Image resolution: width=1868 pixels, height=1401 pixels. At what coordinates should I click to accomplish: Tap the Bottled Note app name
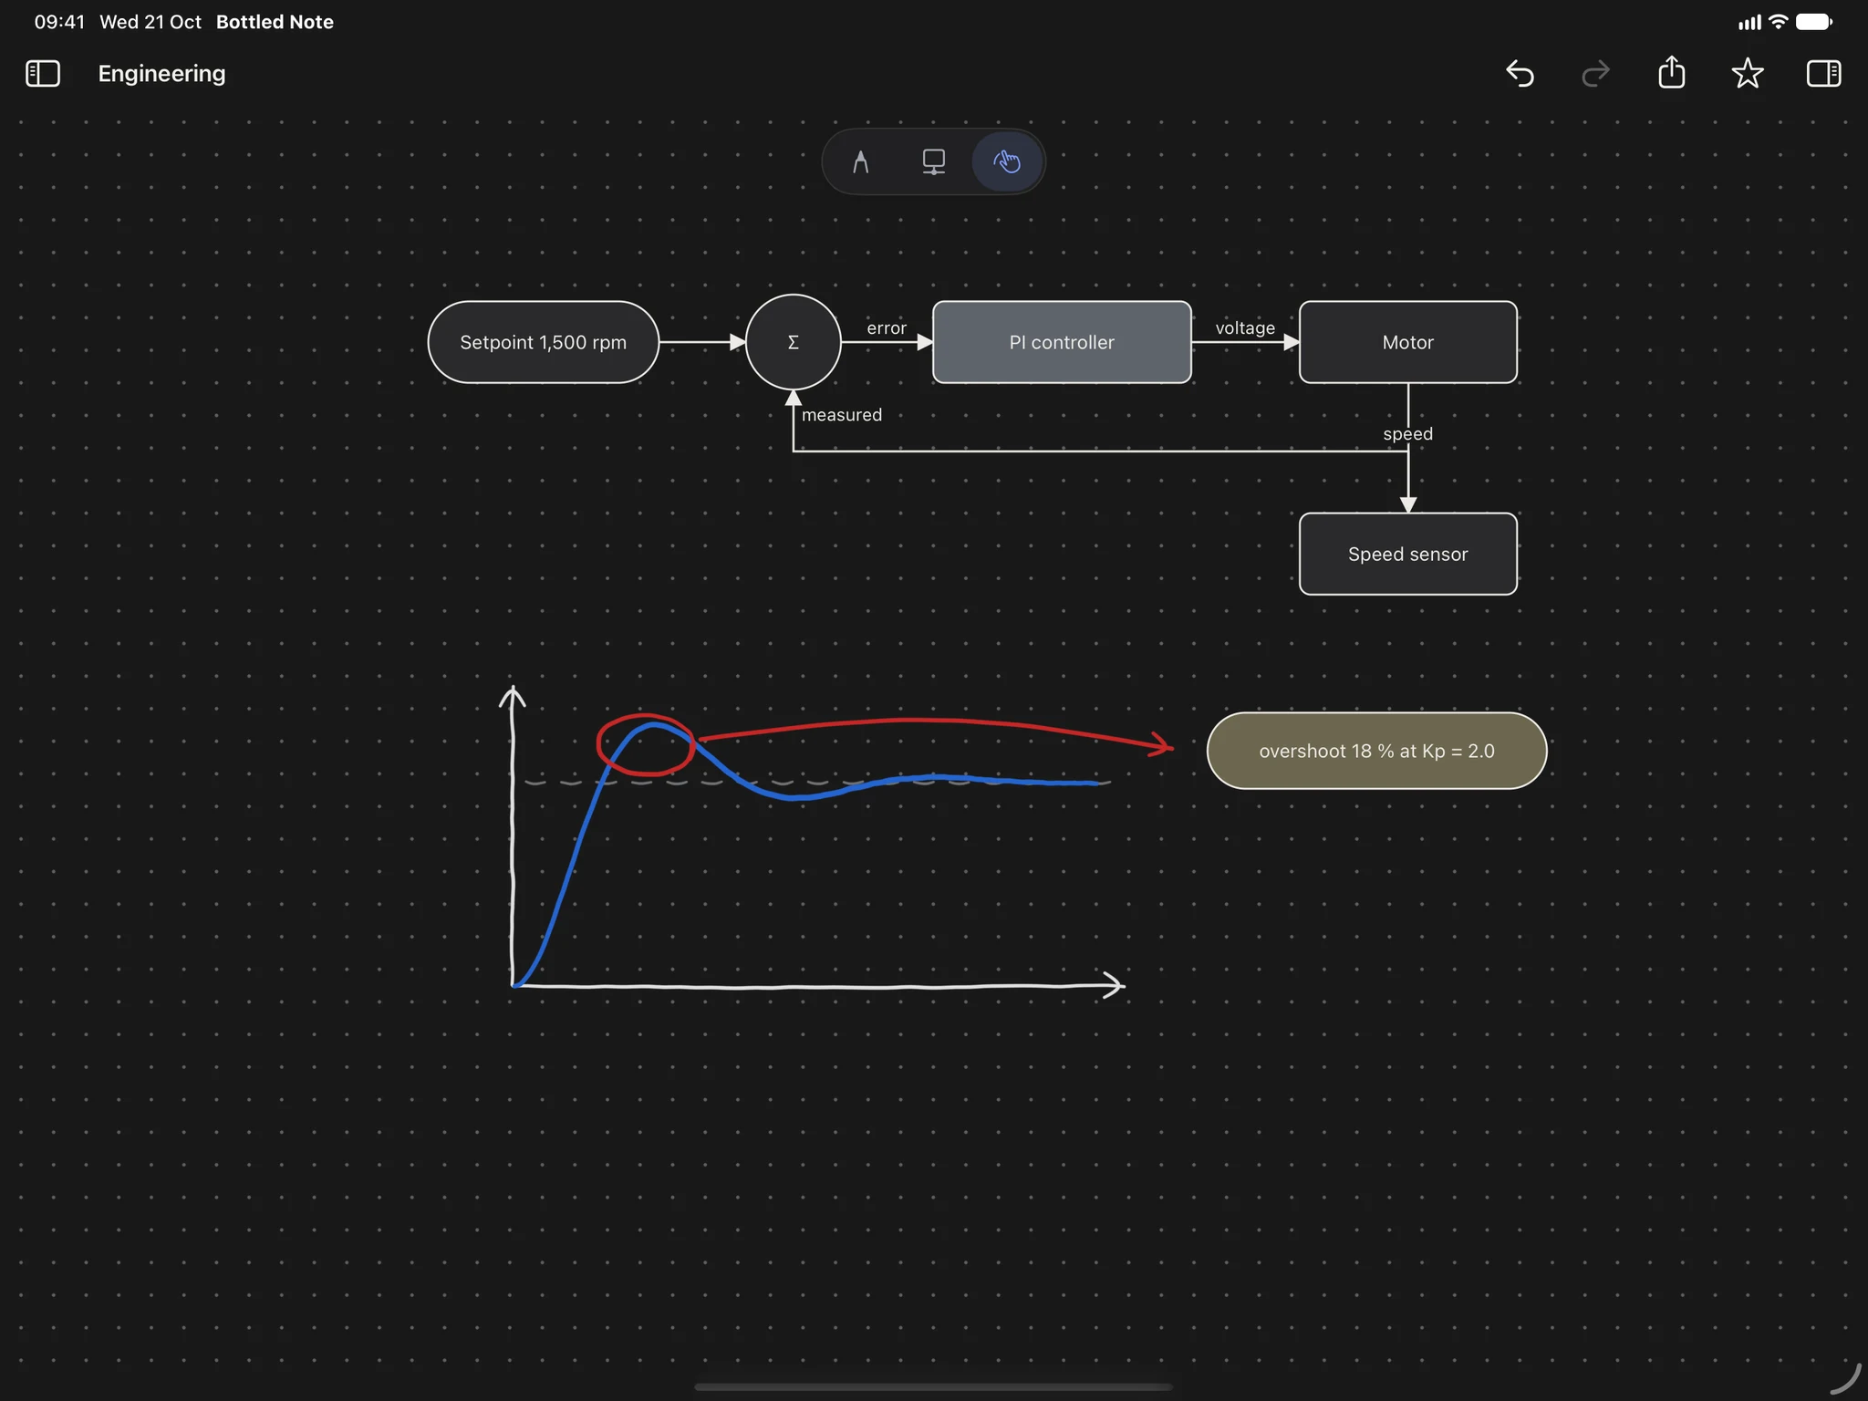coord(275,22)
